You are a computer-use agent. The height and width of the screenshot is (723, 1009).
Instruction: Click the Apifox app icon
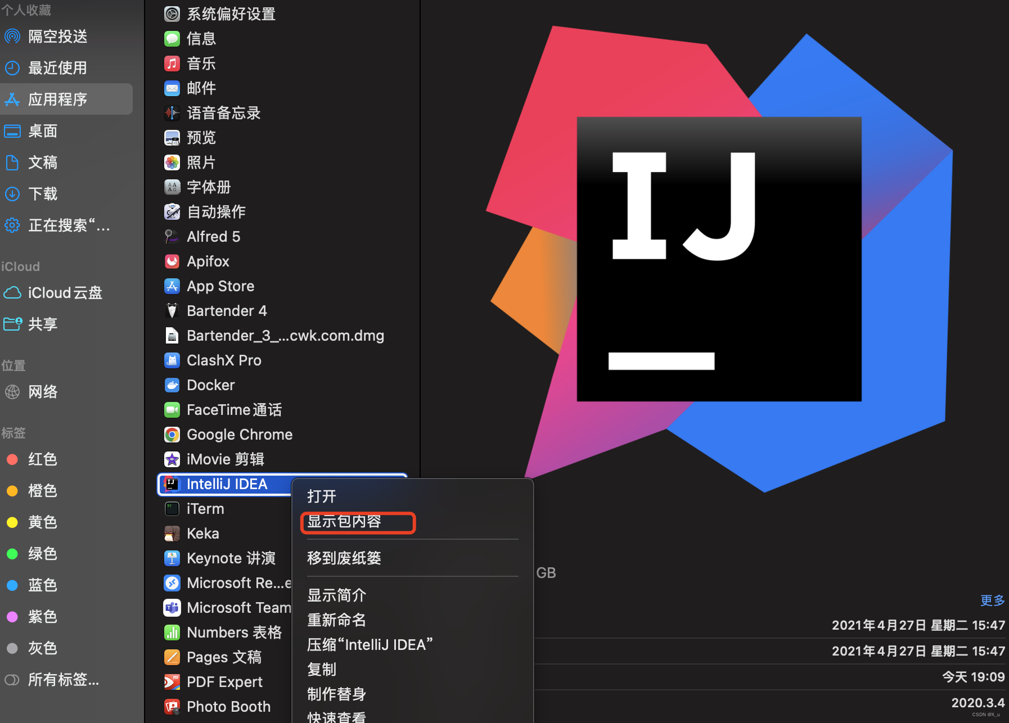coord(172,261)
